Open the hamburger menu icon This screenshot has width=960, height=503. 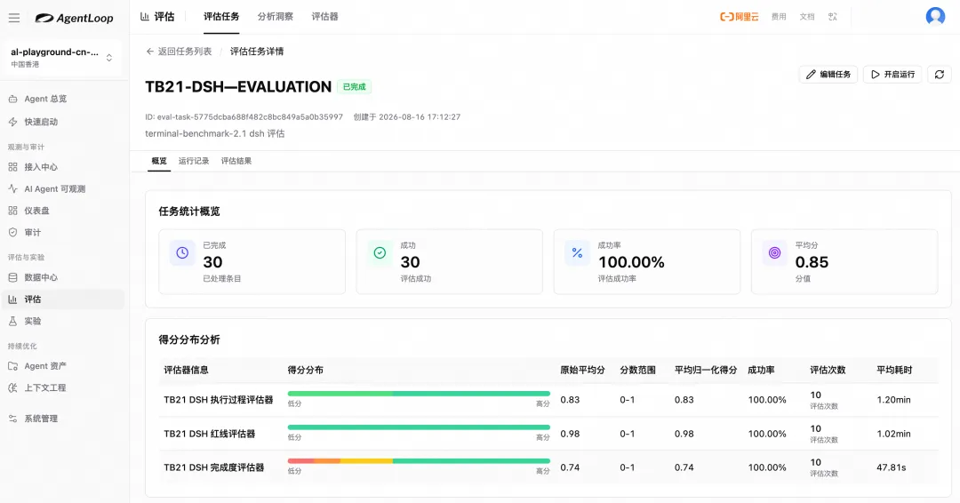tap(14, 18)
